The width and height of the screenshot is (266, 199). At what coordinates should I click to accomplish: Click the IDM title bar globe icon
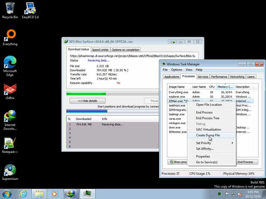(66, 41)
